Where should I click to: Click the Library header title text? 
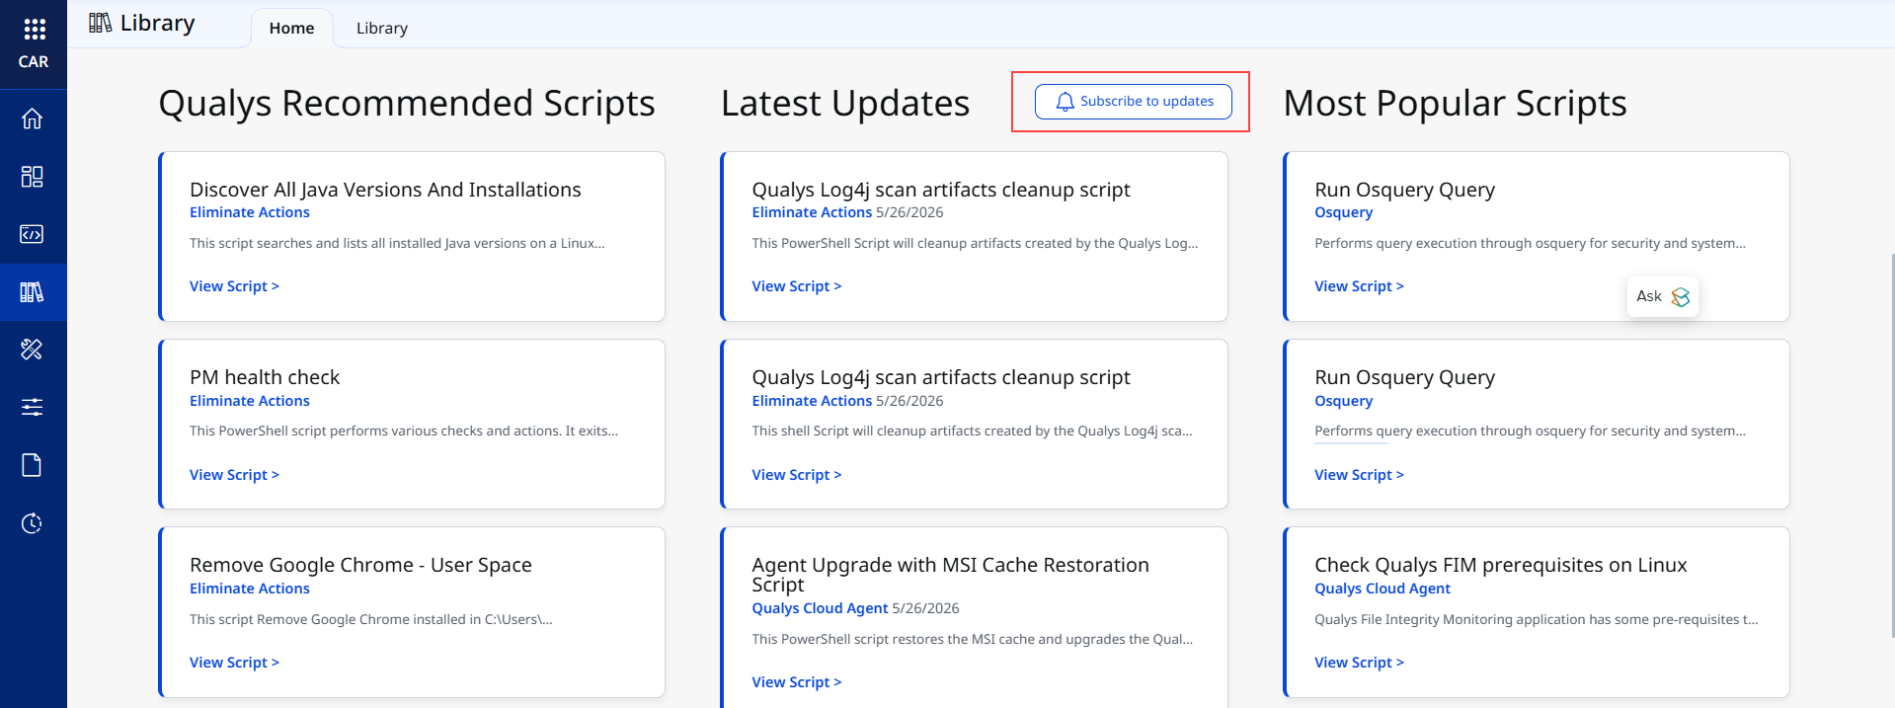click(157, 23)
